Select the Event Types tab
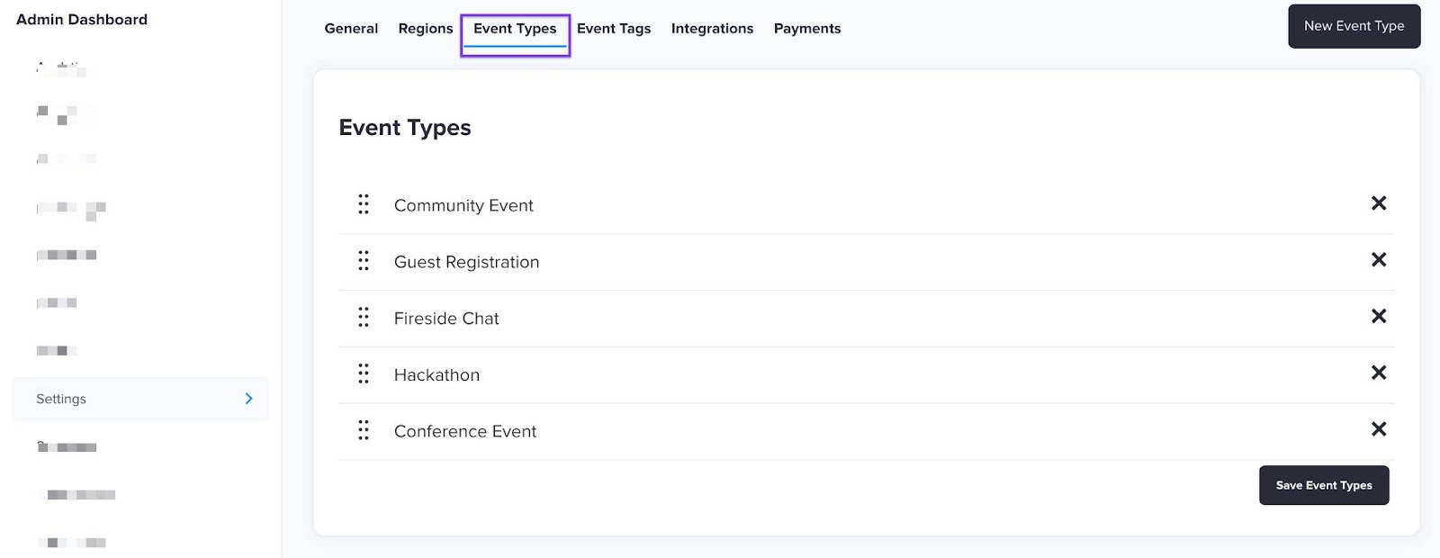 point(515,29)
